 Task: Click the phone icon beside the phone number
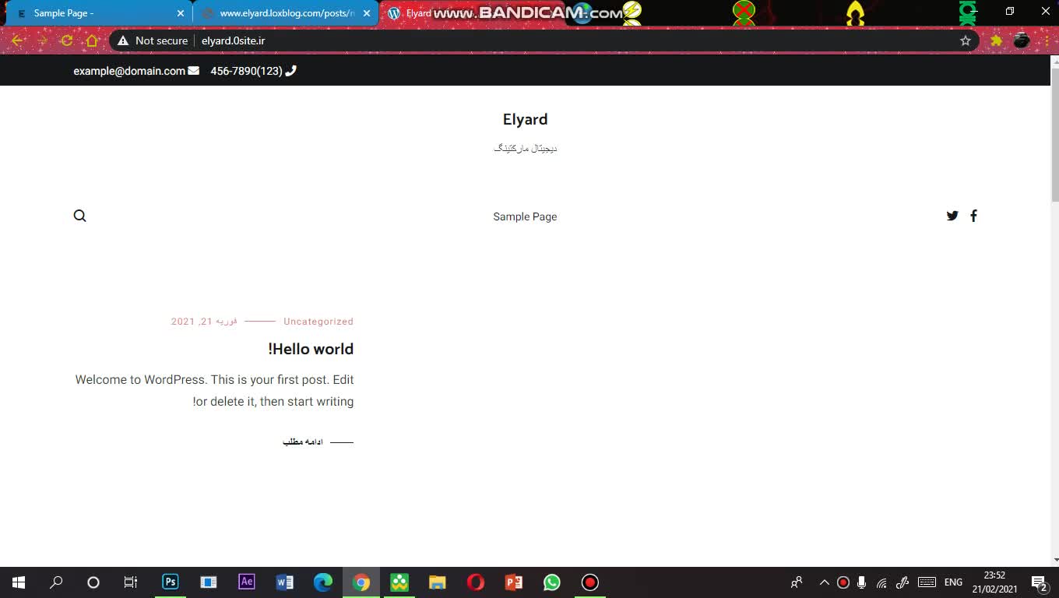click(291, 71)
